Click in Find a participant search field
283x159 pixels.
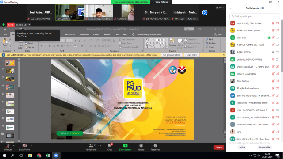[255, 16]
